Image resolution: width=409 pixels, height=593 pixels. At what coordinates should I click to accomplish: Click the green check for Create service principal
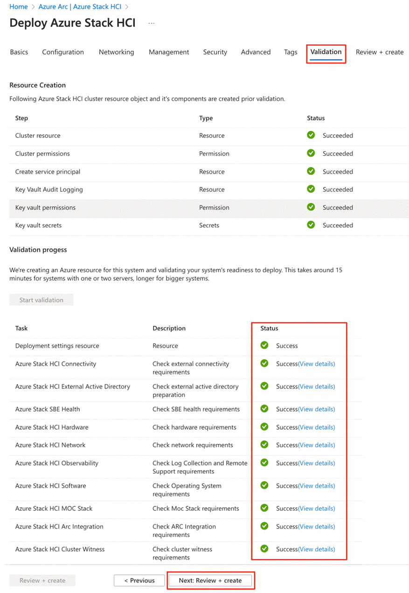(311, 171)
